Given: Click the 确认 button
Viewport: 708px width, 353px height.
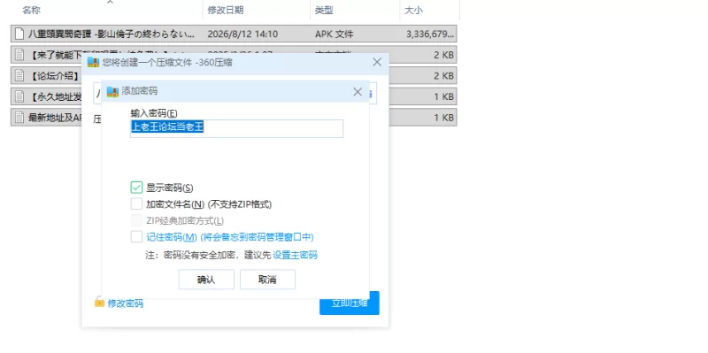Looking at the screenshot, I should tap(206, 280).
